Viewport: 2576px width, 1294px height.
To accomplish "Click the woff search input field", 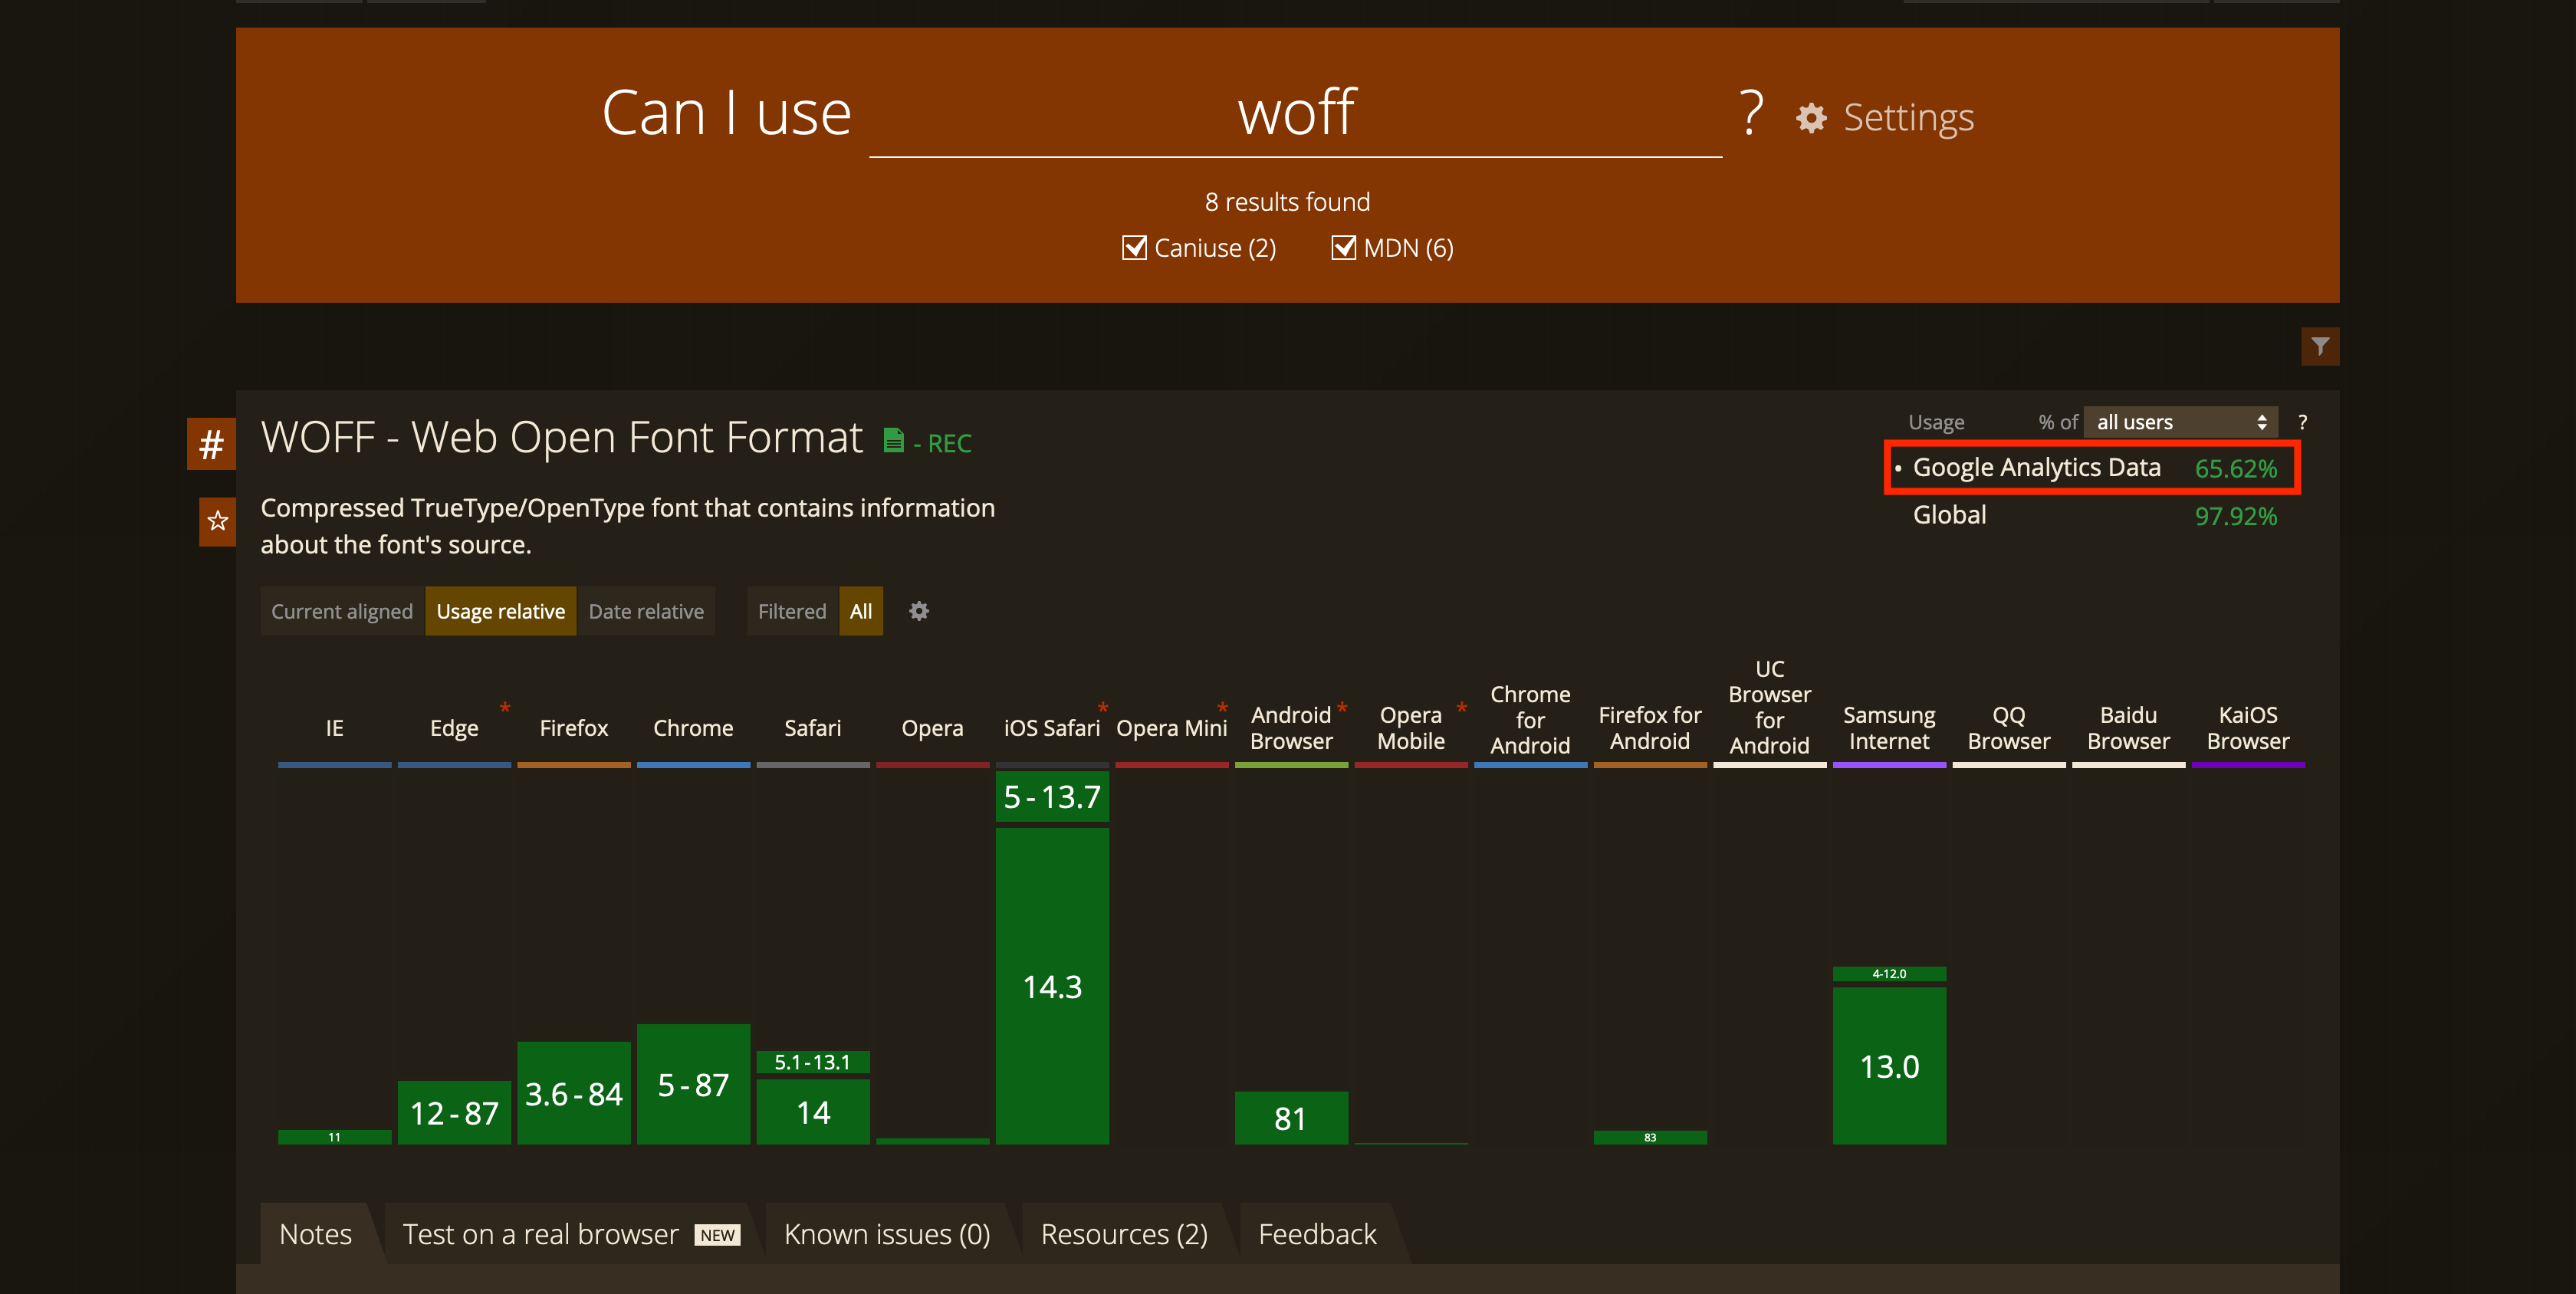I will (1295, 113).
